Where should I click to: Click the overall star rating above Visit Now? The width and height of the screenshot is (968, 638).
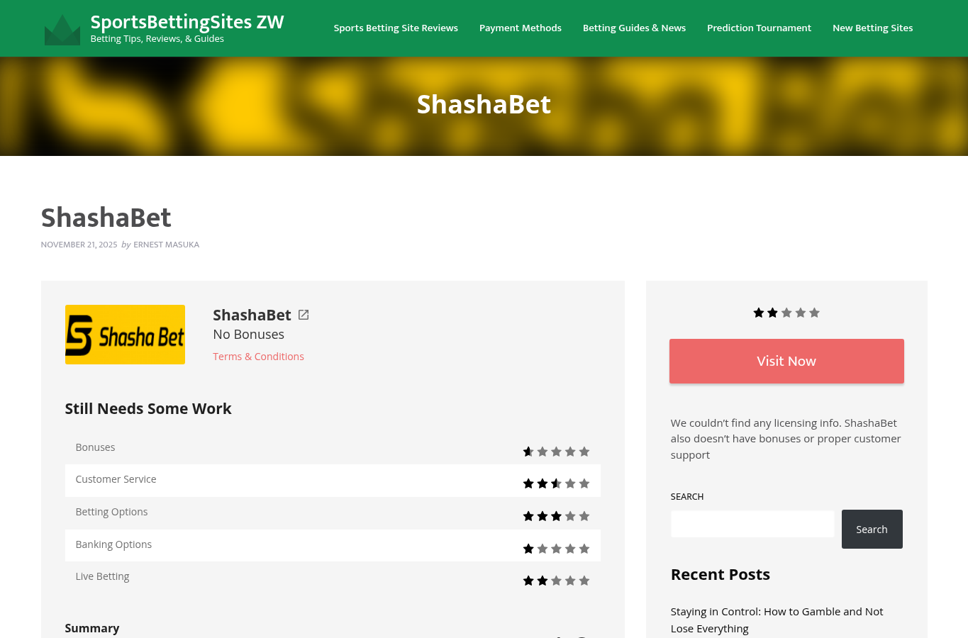786,313
